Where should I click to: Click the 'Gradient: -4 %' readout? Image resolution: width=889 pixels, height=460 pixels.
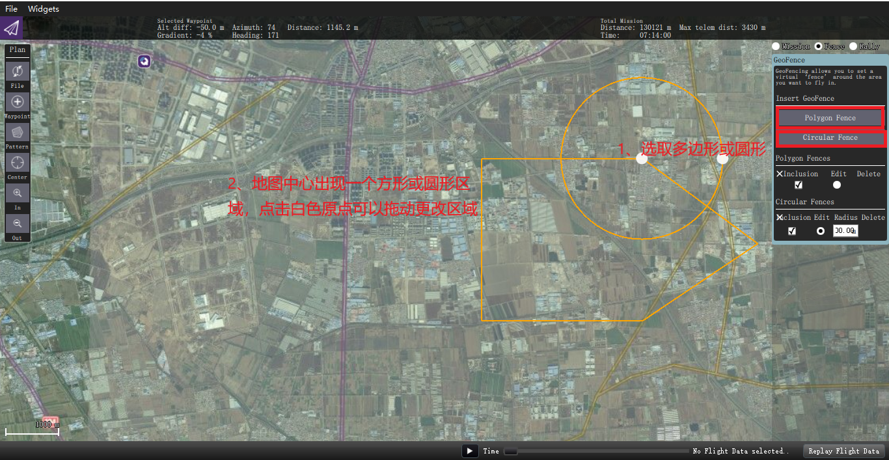185,35
